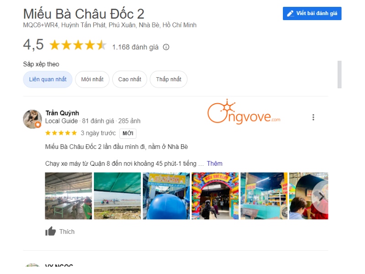
Task: Expand the review text with Thêm
Action: click(x=214, y=163)
